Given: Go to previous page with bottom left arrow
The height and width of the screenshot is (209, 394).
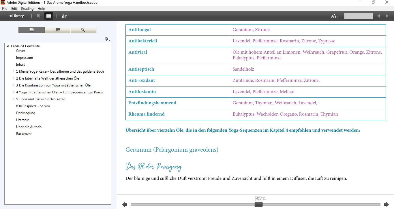Looking at the screenshot, I should point(125,205).
